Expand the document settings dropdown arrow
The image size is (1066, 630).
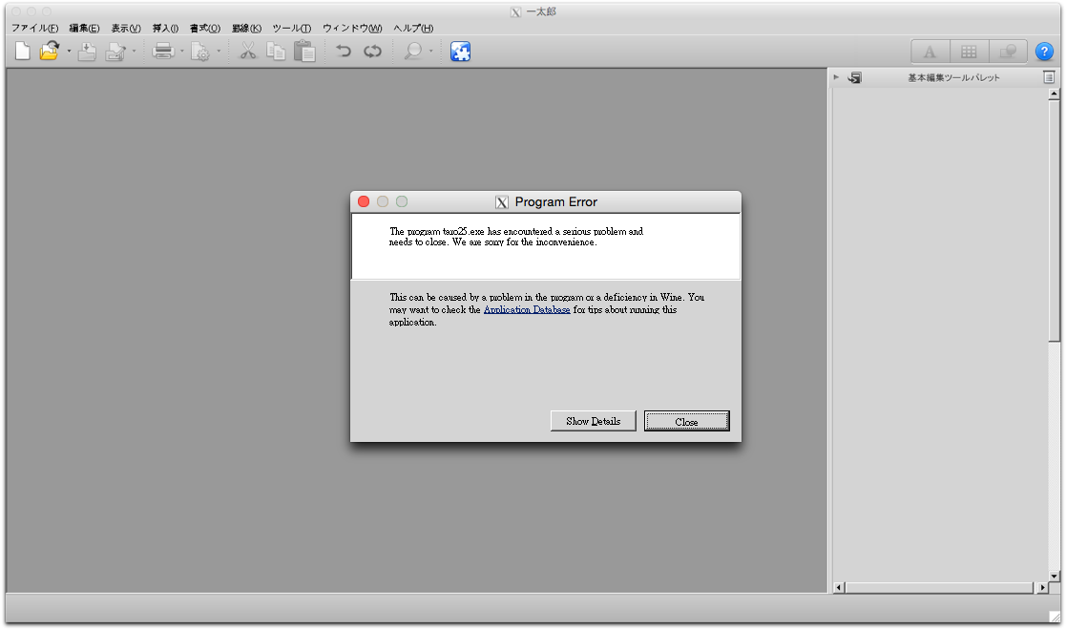[219, 52]
